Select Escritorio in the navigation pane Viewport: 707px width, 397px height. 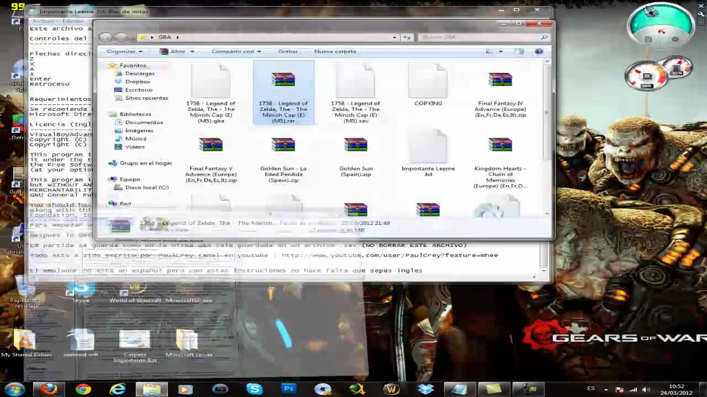coord(139,90)
